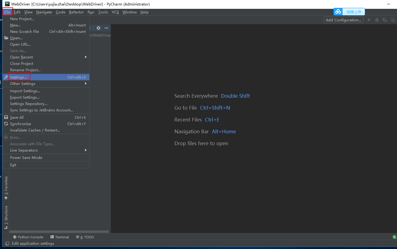Screen dimensions: 397x249
Task: Click the Debug bug icon
Action: 377,20
